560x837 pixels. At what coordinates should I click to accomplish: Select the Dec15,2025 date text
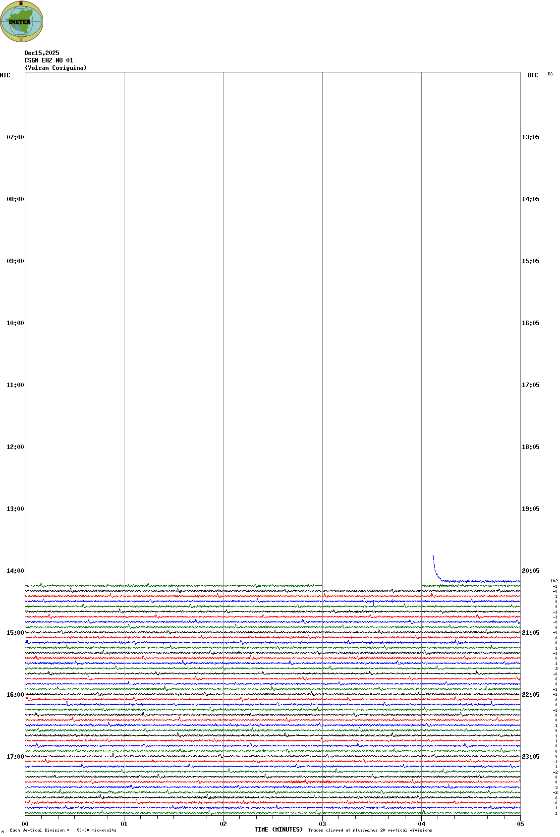42,53
